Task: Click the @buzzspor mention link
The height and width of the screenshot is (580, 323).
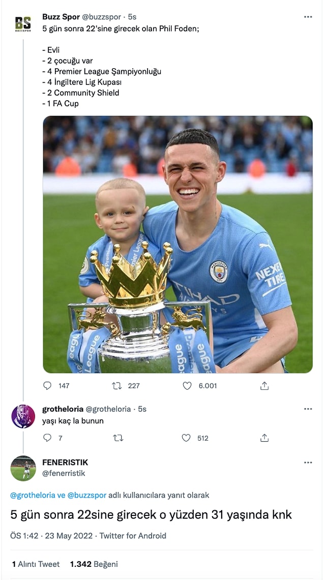Action: 87,496
